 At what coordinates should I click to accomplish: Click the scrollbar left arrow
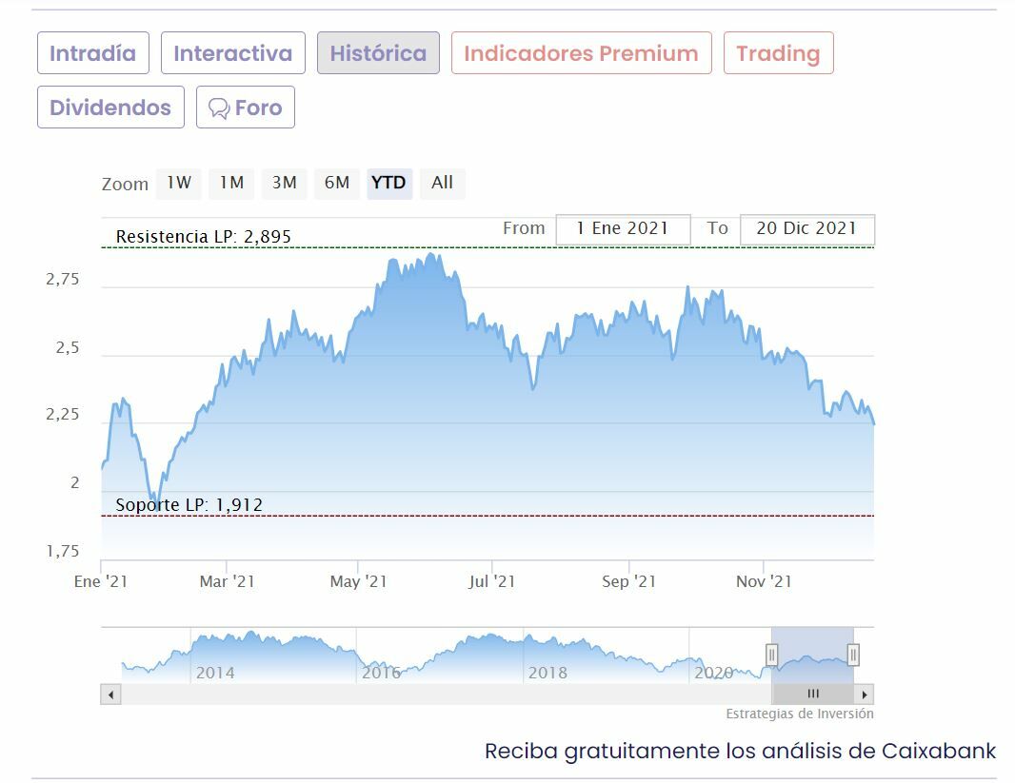tap(110, 695)
